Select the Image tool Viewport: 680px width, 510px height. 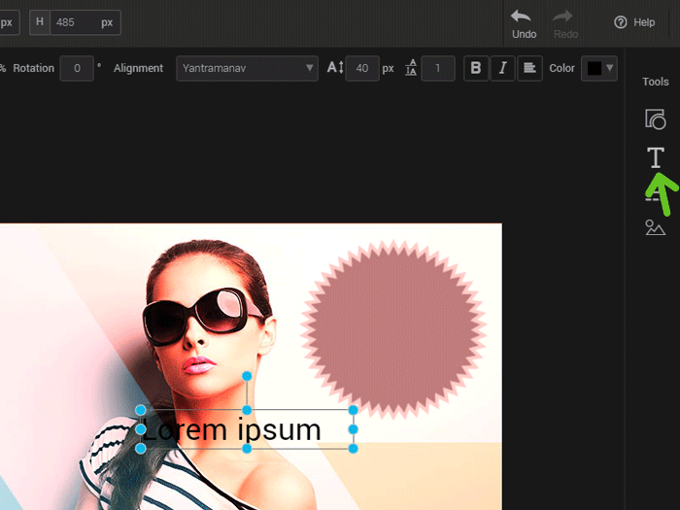[656, 227]
